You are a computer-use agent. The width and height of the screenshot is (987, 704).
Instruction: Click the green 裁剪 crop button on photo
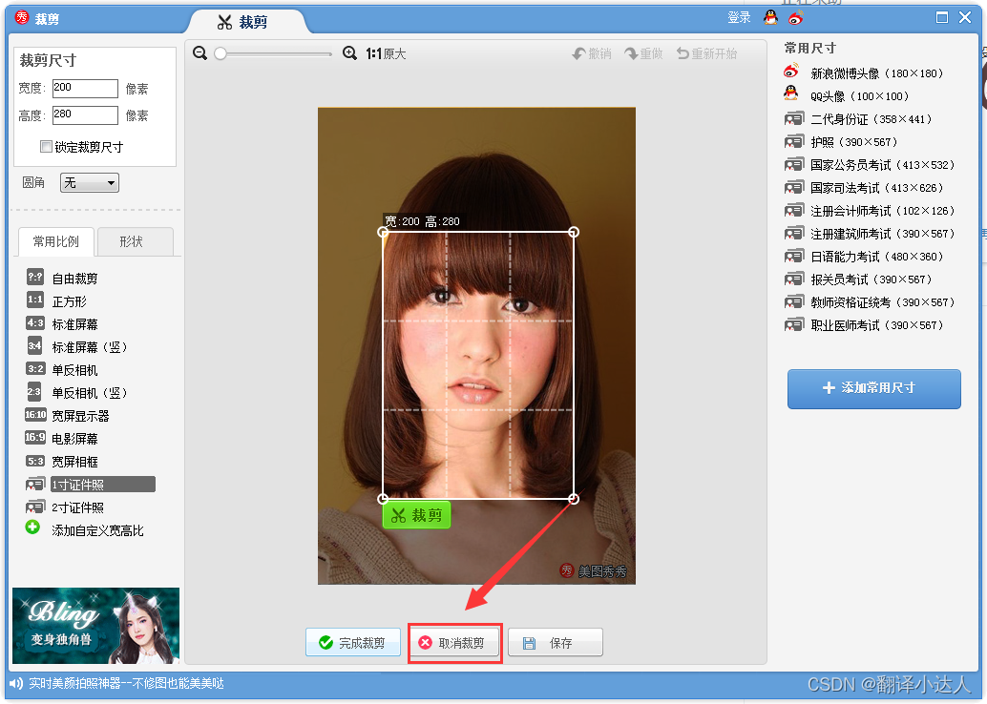[416, 515]
